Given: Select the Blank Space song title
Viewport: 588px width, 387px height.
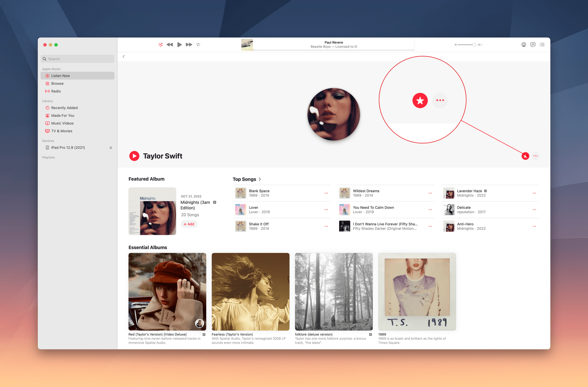Looking at the screenshot, I should coord(259,191).
